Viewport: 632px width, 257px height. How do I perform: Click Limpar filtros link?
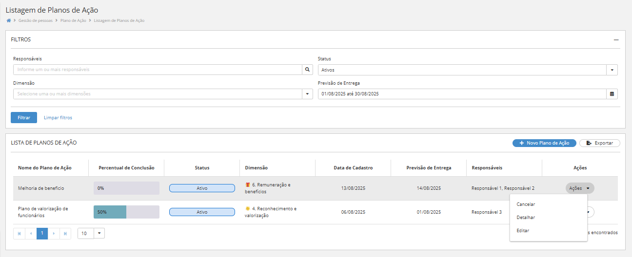point(58,118)
